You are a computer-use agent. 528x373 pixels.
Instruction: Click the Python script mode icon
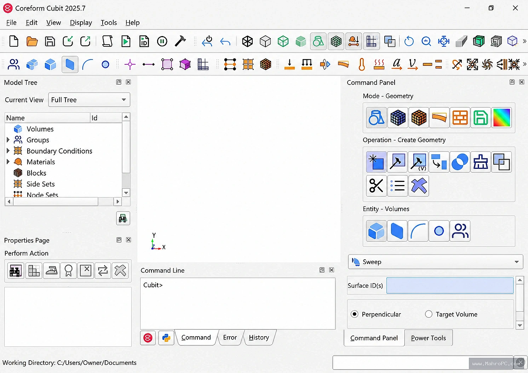pos(166,338)
